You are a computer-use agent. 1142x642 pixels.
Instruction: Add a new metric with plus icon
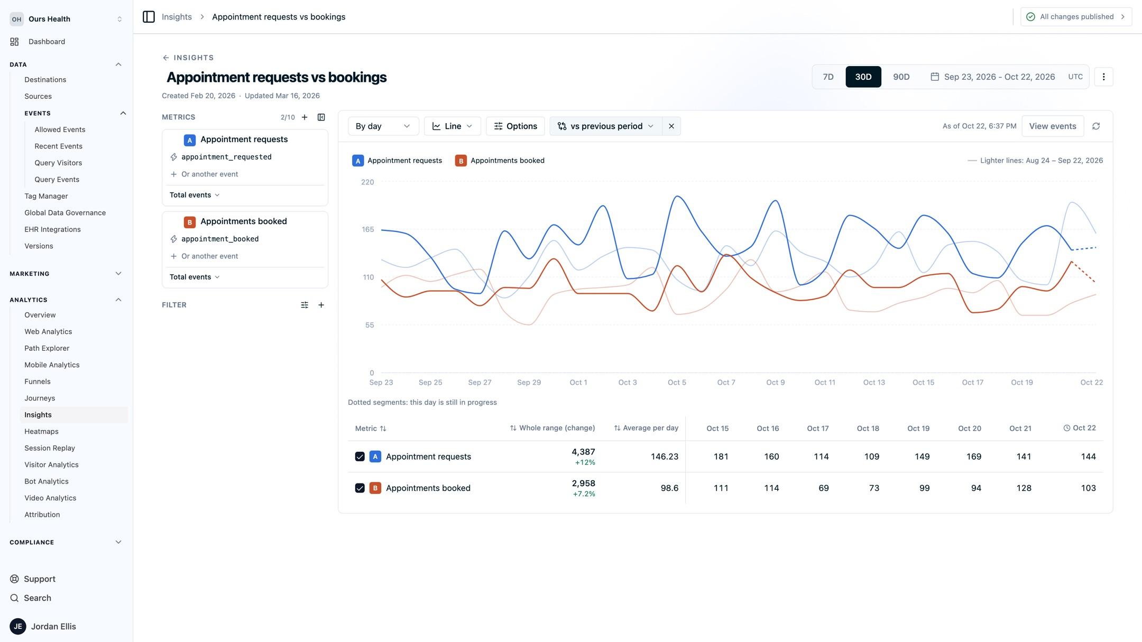pos(305,117)
